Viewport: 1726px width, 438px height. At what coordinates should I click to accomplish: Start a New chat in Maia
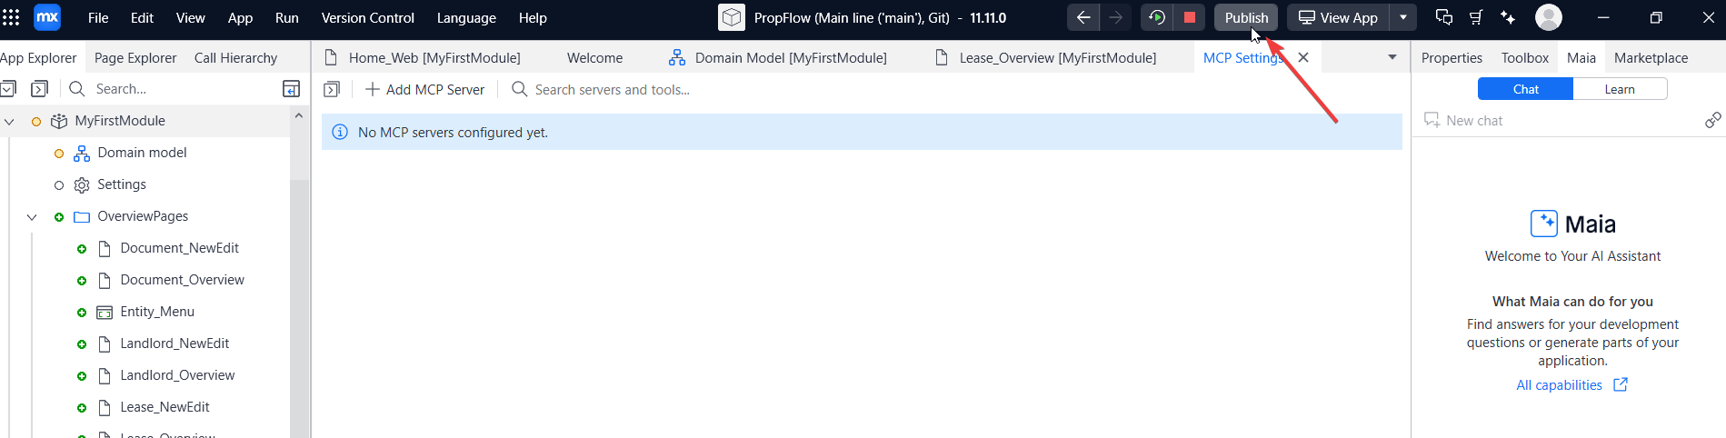click(1463, 120)
